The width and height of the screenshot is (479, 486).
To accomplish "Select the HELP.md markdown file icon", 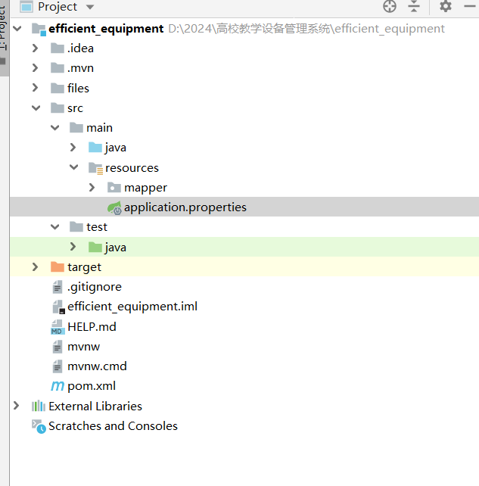I will pyautogui.click(x=57, y=327).
